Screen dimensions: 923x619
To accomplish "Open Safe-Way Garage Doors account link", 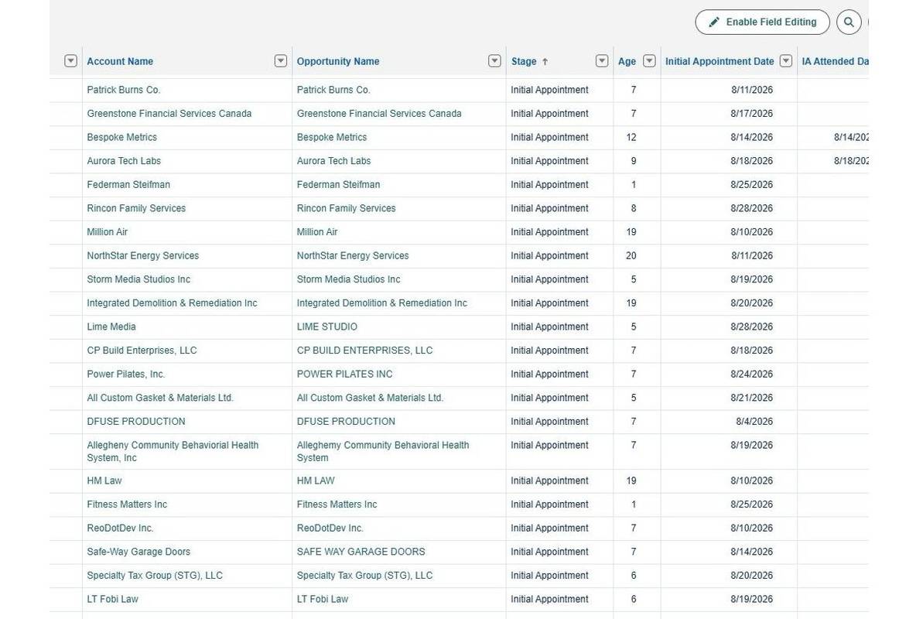I will point(138,552).
